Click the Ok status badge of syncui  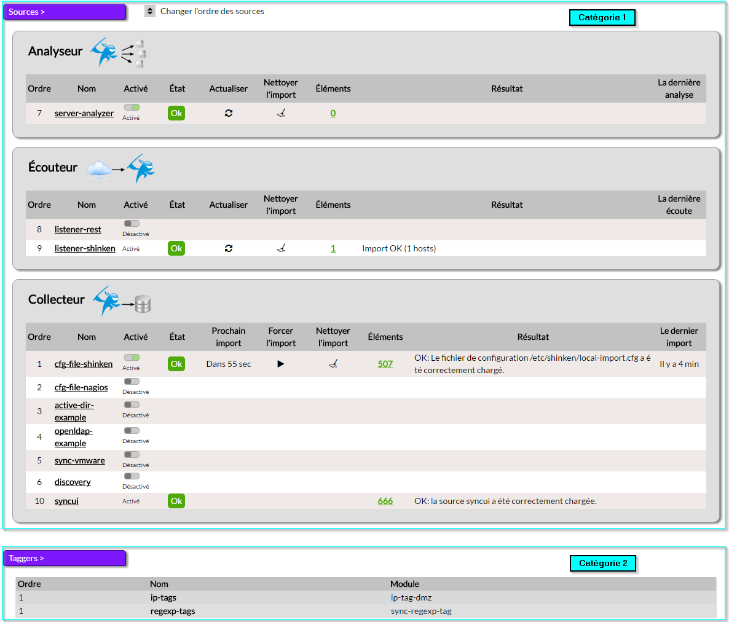click(176, 501)
